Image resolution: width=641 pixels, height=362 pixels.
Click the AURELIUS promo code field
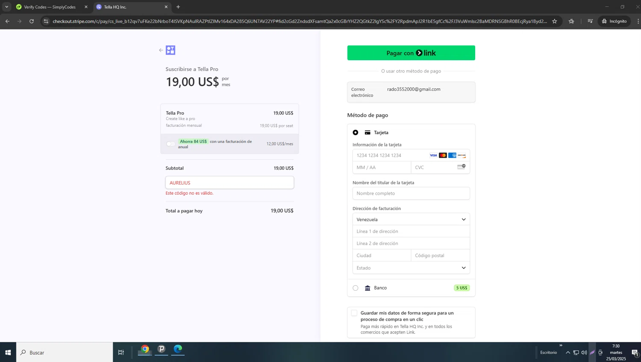(229, 183)
